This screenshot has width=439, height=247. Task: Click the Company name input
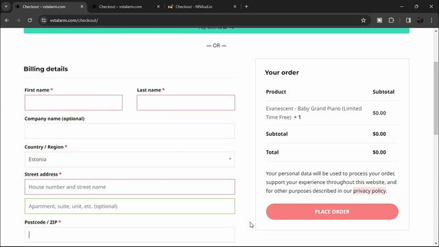tap(130, 131)
